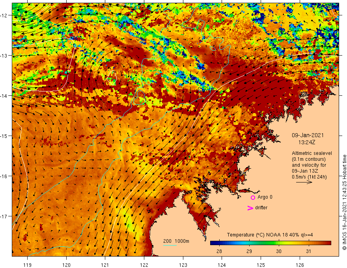Click the temperature color bar
Image resolution: width=347 pixels, height=268 pixels.
pos(271,243)
